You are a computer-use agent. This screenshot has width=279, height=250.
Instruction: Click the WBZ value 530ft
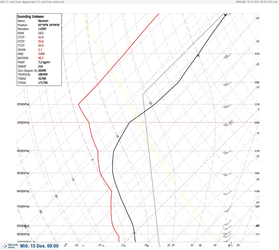click(41, 54)
